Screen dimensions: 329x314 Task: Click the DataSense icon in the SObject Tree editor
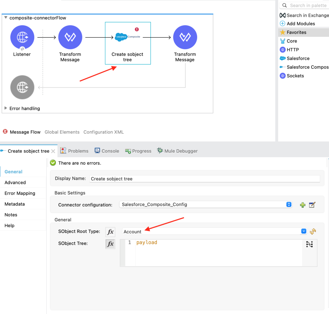click(309, 244)
